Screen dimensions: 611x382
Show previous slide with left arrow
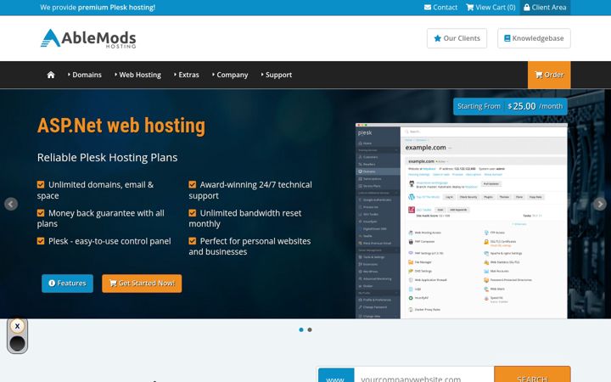(x=11, y=204)
